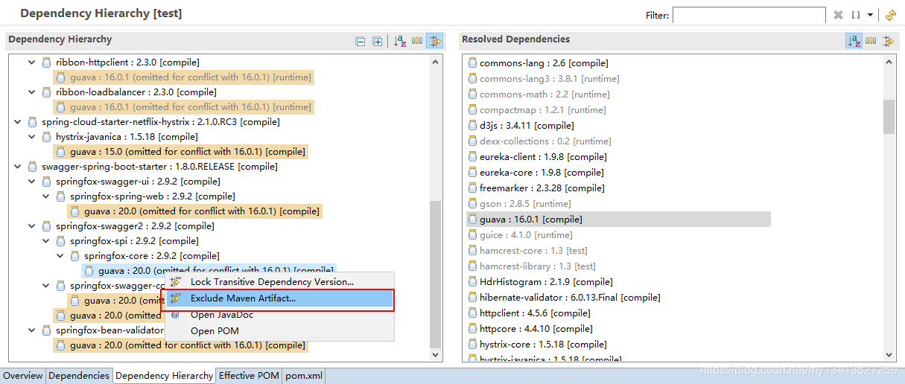Collapse swagger-spring-boot-starter node
Image resolution: width=905 pixels, height=384 pixels.
tap(18, 167)
